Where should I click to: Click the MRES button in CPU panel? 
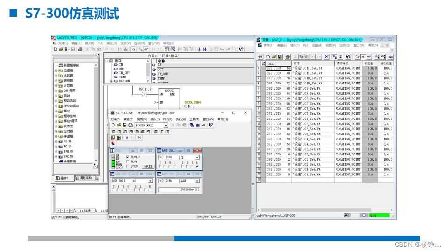pyautogui.click(x=148, y=166)
